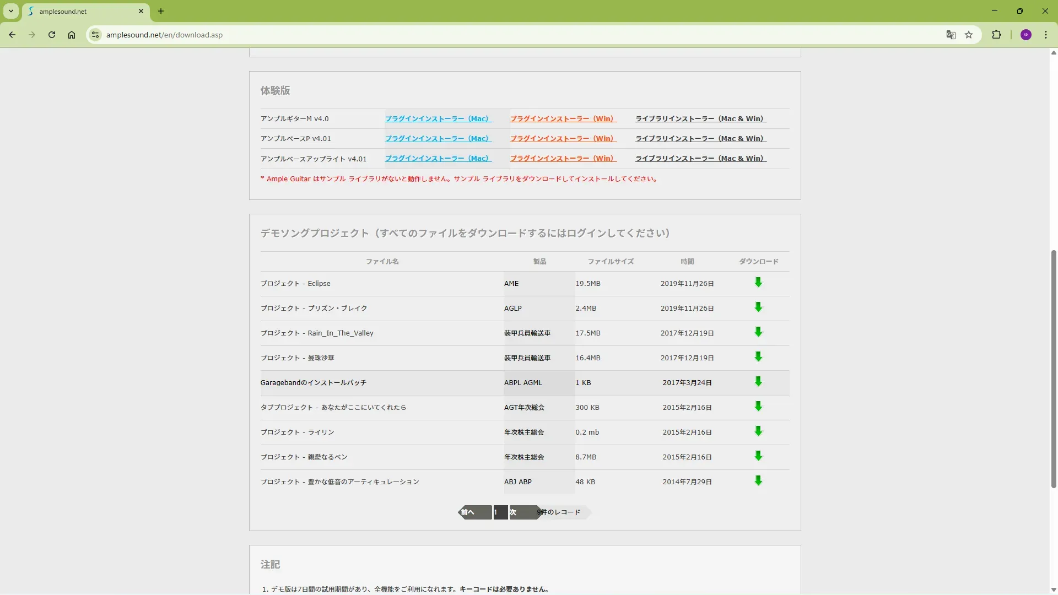Open the tab search dropdown
Screen dimensions: 1058x595
click(11, 11)
